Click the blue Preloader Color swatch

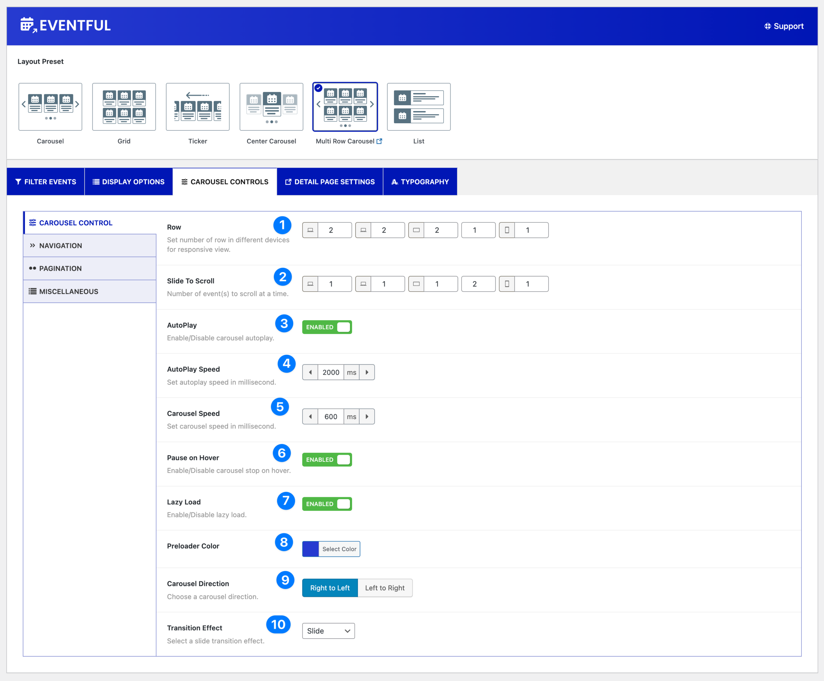click(310, 549)
